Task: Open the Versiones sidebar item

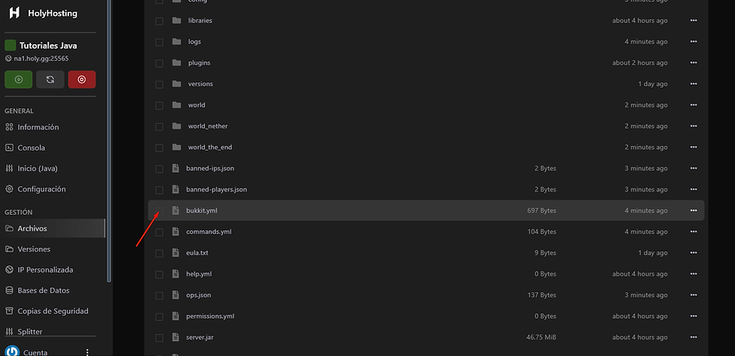Action: click(x=34, y=249)
